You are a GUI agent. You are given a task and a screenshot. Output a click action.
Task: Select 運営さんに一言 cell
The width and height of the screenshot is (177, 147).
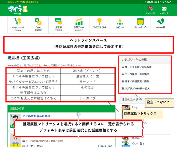(x=88, y=76)
